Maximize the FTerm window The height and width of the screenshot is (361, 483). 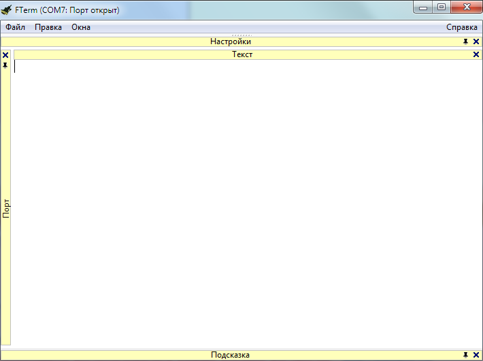442,7
